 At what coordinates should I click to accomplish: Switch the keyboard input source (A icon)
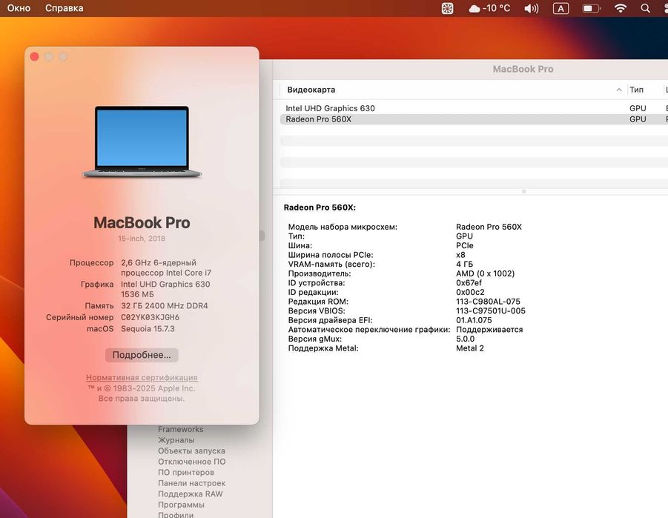560,8
